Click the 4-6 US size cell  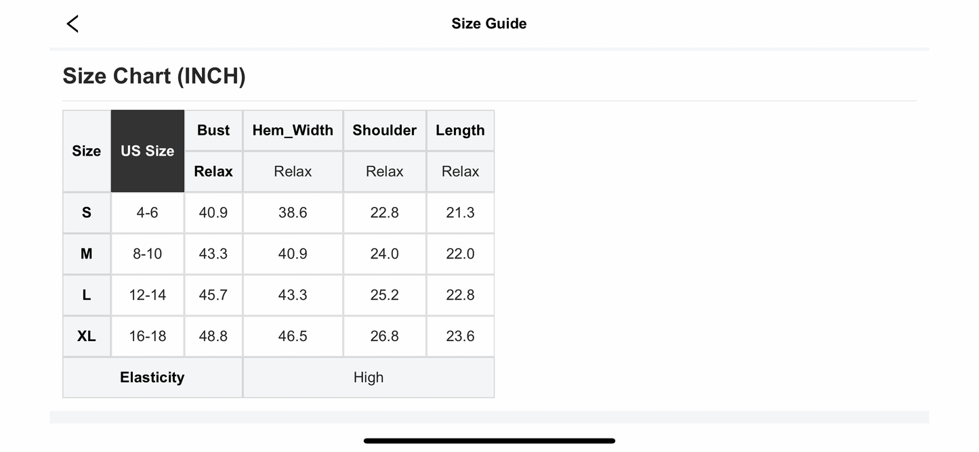tap(147, 212)
